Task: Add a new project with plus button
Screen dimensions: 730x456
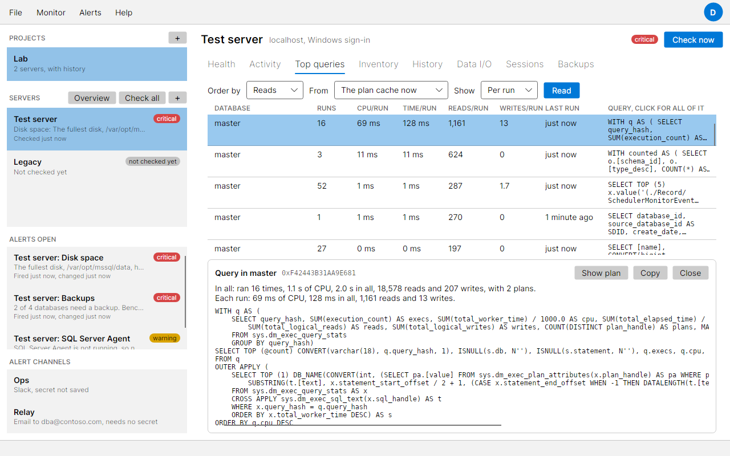Action: click(177, 38)
